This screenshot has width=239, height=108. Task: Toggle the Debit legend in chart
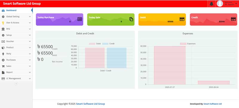coord(95,44)
